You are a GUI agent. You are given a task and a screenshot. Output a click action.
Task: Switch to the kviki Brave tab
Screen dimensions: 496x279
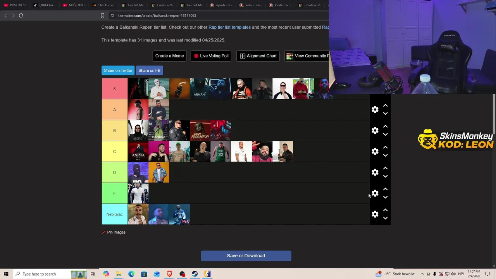[x=250, y=5]
